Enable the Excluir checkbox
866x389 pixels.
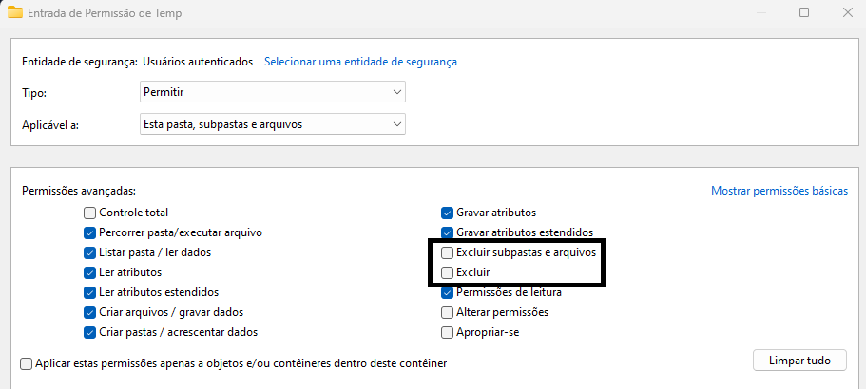click(x=448, y=272)
